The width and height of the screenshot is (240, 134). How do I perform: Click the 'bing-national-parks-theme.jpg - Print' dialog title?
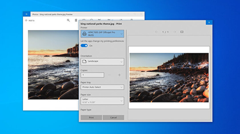point(101,24)
